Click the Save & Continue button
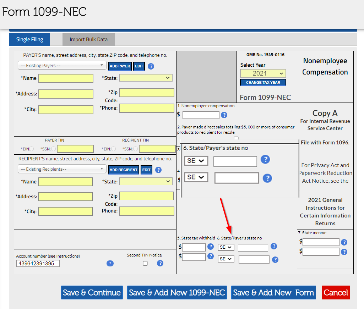 (92, 292)
